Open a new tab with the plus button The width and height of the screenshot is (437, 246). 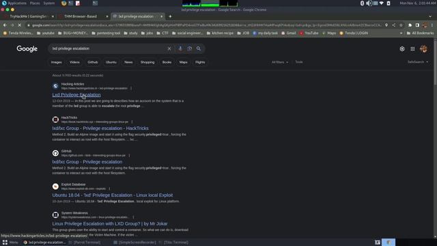coord(170,16)
